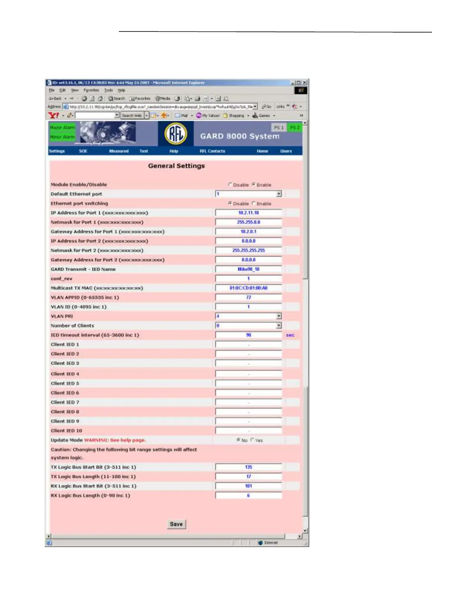Open the Number of Clients dropdown

[279, 326]
